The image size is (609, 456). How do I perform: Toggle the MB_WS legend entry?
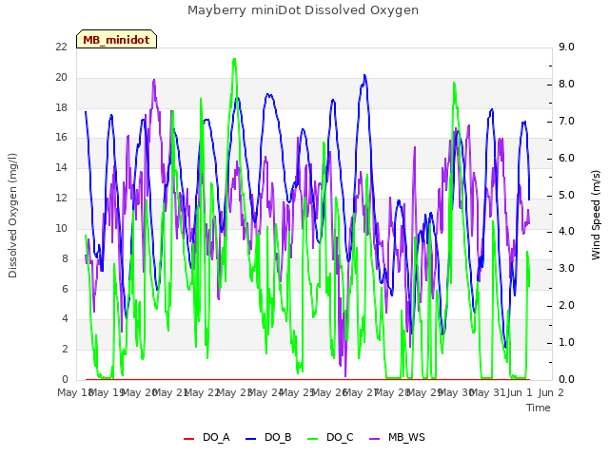397,437
